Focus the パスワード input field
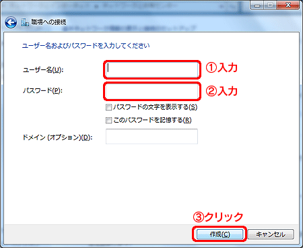Image resolution: width=303 pixels, height=248 pixels. pyautogui.click(x=151, y=91)
